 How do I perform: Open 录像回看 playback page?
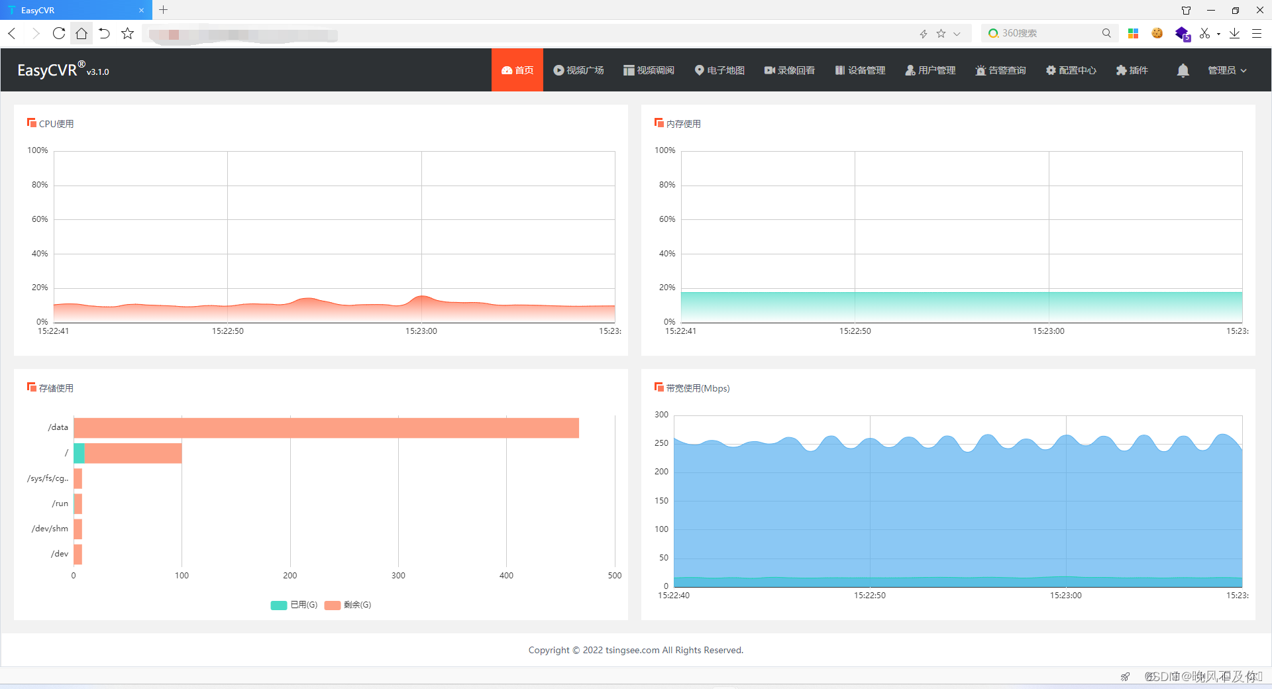point(790,70)
